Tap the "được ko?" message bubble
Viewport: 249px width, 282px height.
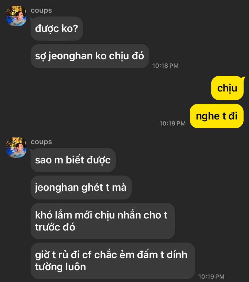coord(57,28)
